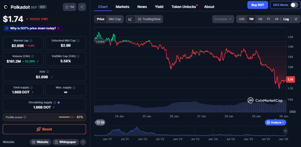Click the star watchlist button showing 1M
Image resolution: width=301 pixels, height=147 pixels.
(x=69, y=7)
